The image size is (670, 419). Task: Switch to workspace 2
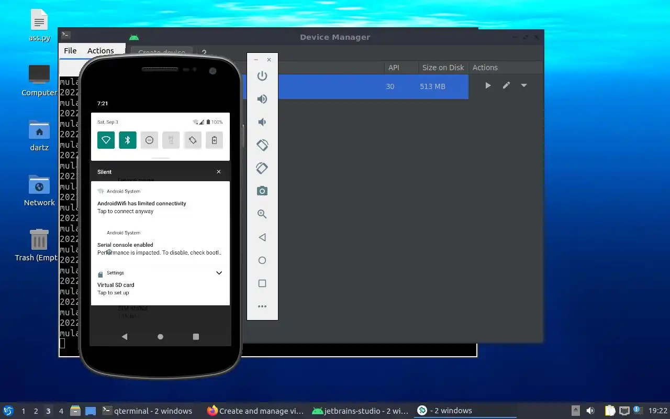[x=36, y=411]
